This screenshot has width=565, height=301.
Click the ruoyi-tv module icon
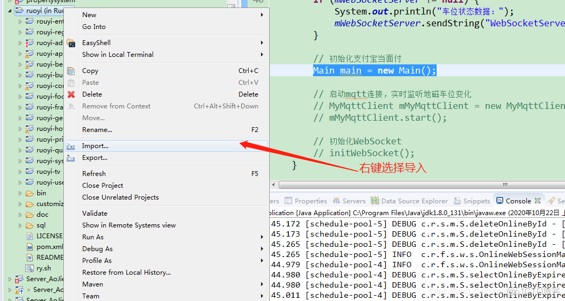pos(30,171)
